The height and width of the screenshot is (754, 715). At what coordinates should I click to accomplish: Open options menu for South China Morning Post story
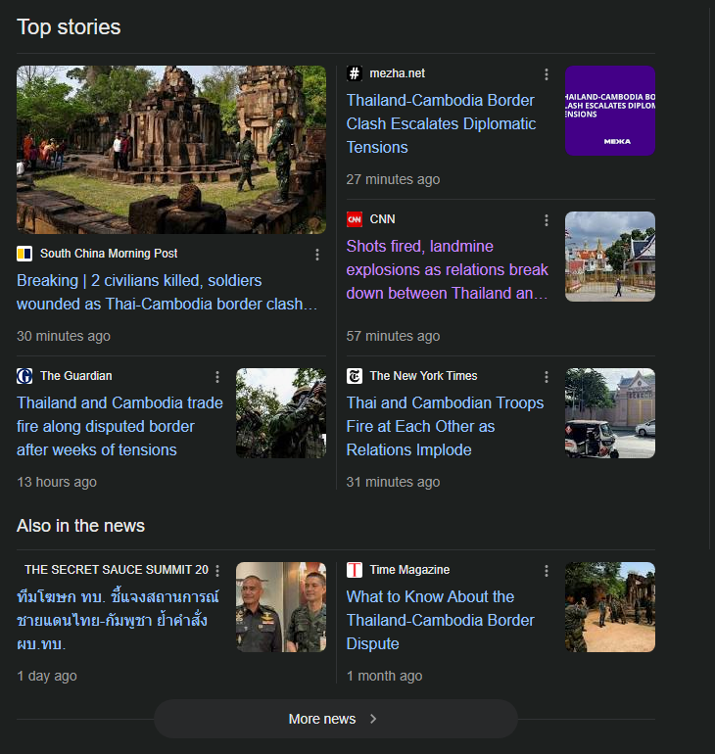click(x=317, y=255)
